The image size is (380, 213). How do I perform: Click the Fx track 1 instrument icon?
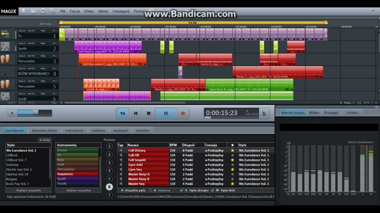pos(5,34)
